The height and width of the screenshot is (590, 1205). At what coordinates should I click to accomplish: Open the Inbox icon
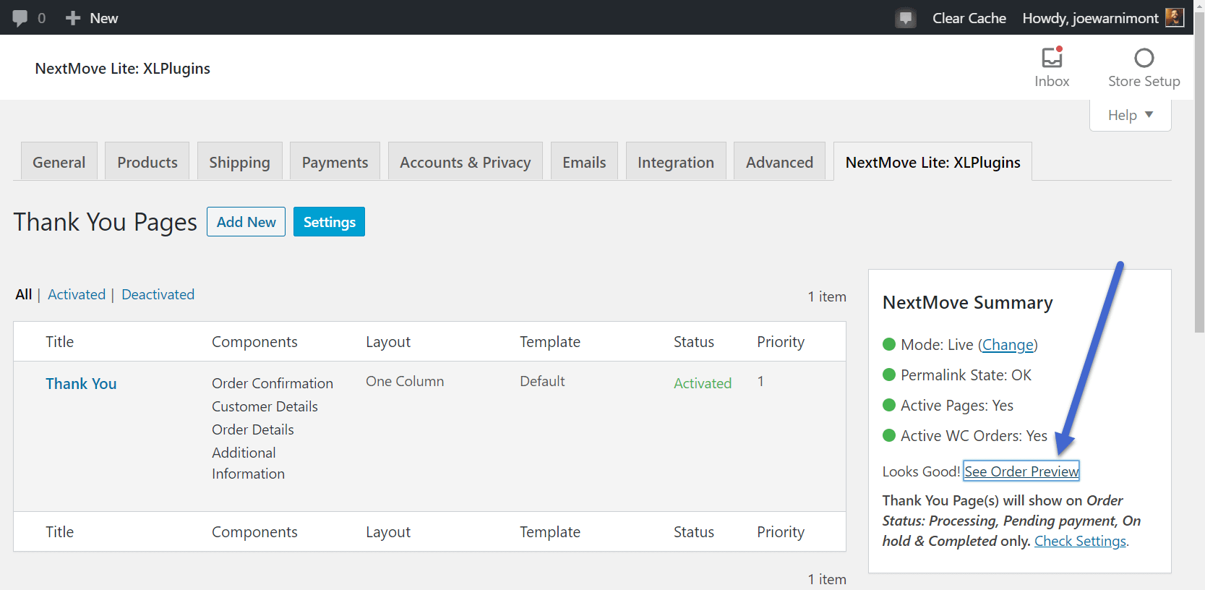pos(1052,57)
